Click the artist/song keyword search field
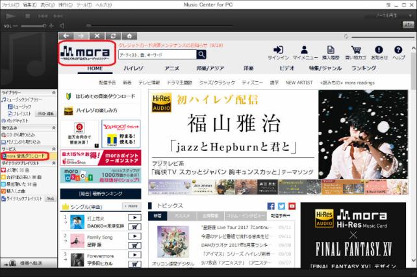Viewport: 417px width, 277px height. point(157,55)
